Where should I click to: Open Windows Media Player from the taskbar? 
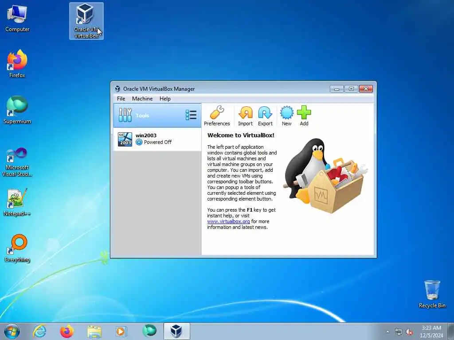[x=121, y=332]
